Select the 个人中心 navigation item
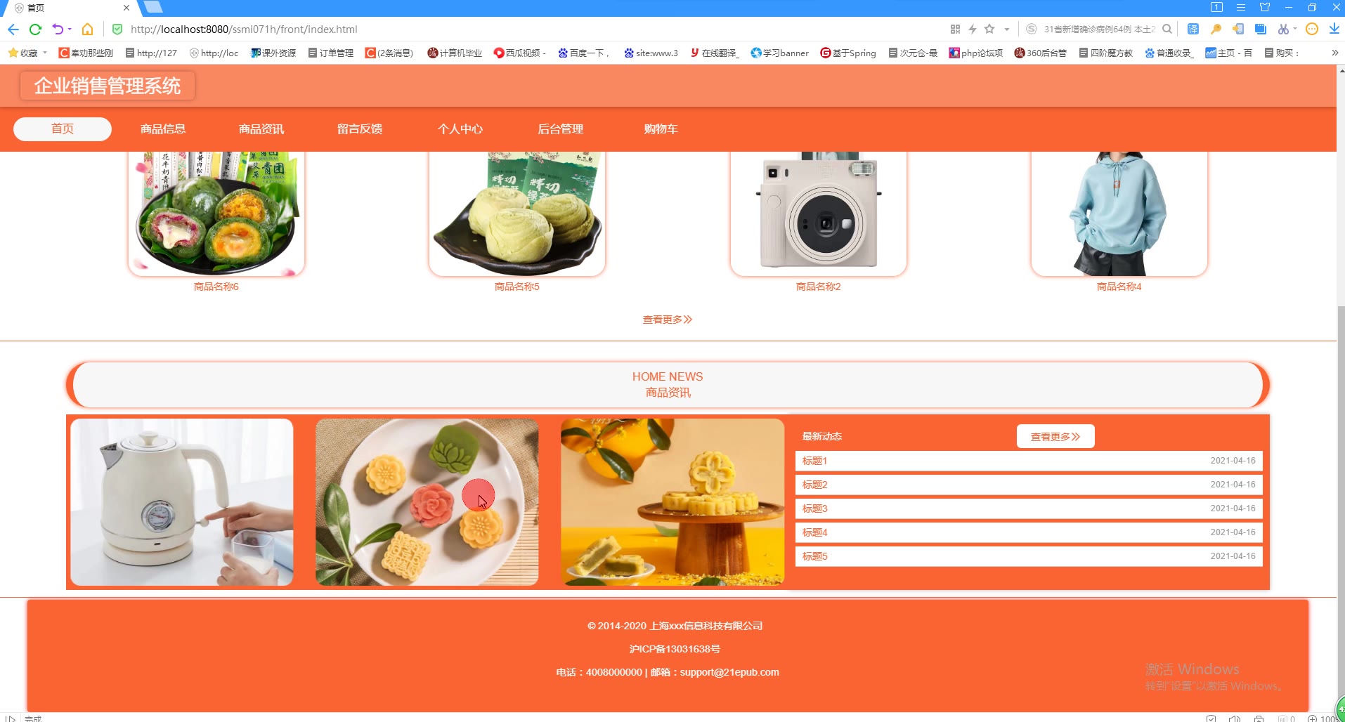Viewport: 1345px width, 722px height. (x=460, y=129)
